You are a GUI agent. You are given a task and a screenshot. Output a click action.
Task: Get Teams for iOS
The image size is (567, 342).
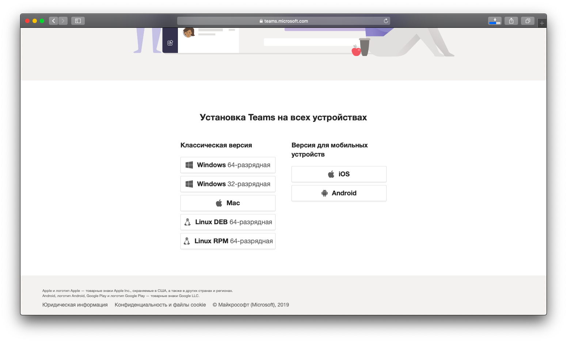point(339,174)
